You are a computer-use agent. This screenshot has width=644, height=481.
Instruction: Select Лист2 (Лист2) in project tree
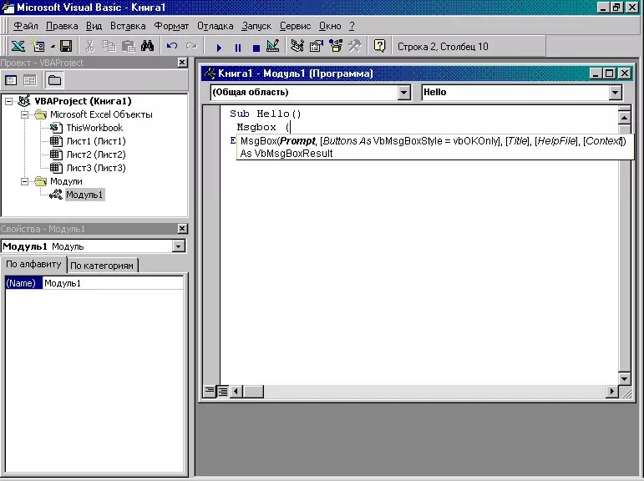96,154
